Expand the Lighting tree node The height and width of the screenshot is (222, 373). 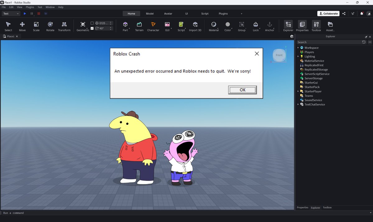(298, 57)
